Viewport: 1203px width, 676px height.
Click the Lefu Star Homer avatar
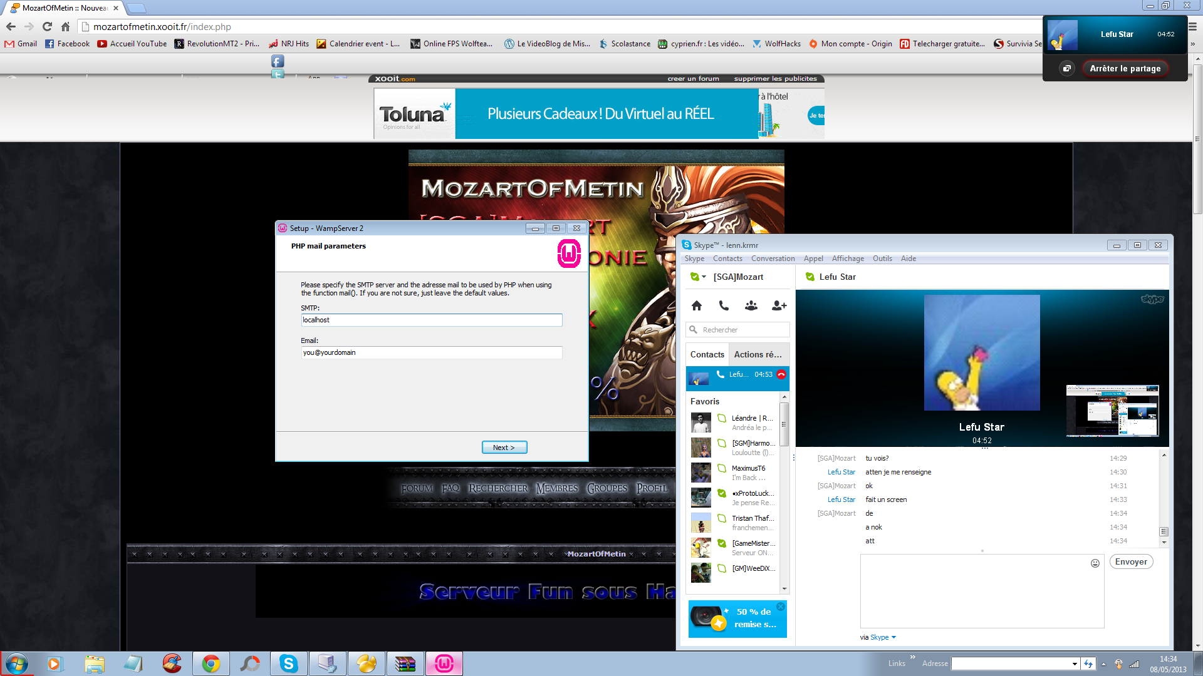pos(982,352)
